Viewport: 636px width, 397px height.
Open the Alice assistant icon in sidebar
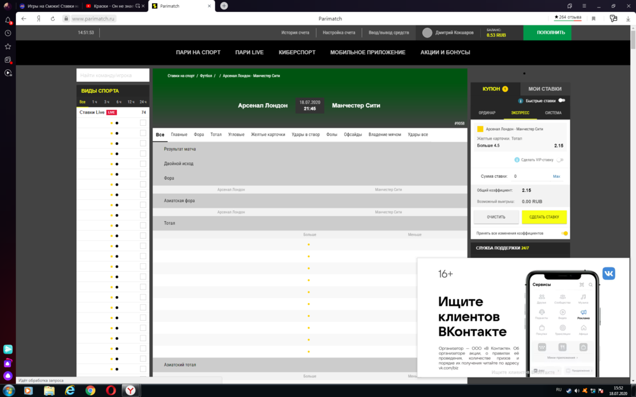pyautogui.click(x=8, y=376)
